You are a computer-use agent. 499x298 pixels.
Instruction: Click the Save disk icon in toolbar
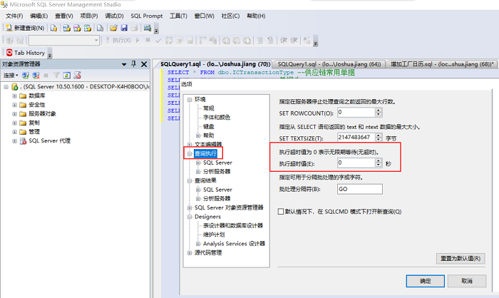[x=124, y=28]
